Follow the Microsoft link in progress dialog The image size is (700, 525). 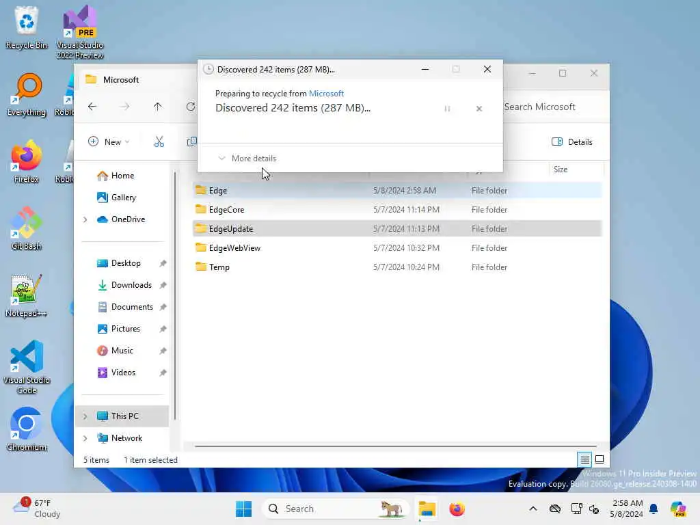326,93
